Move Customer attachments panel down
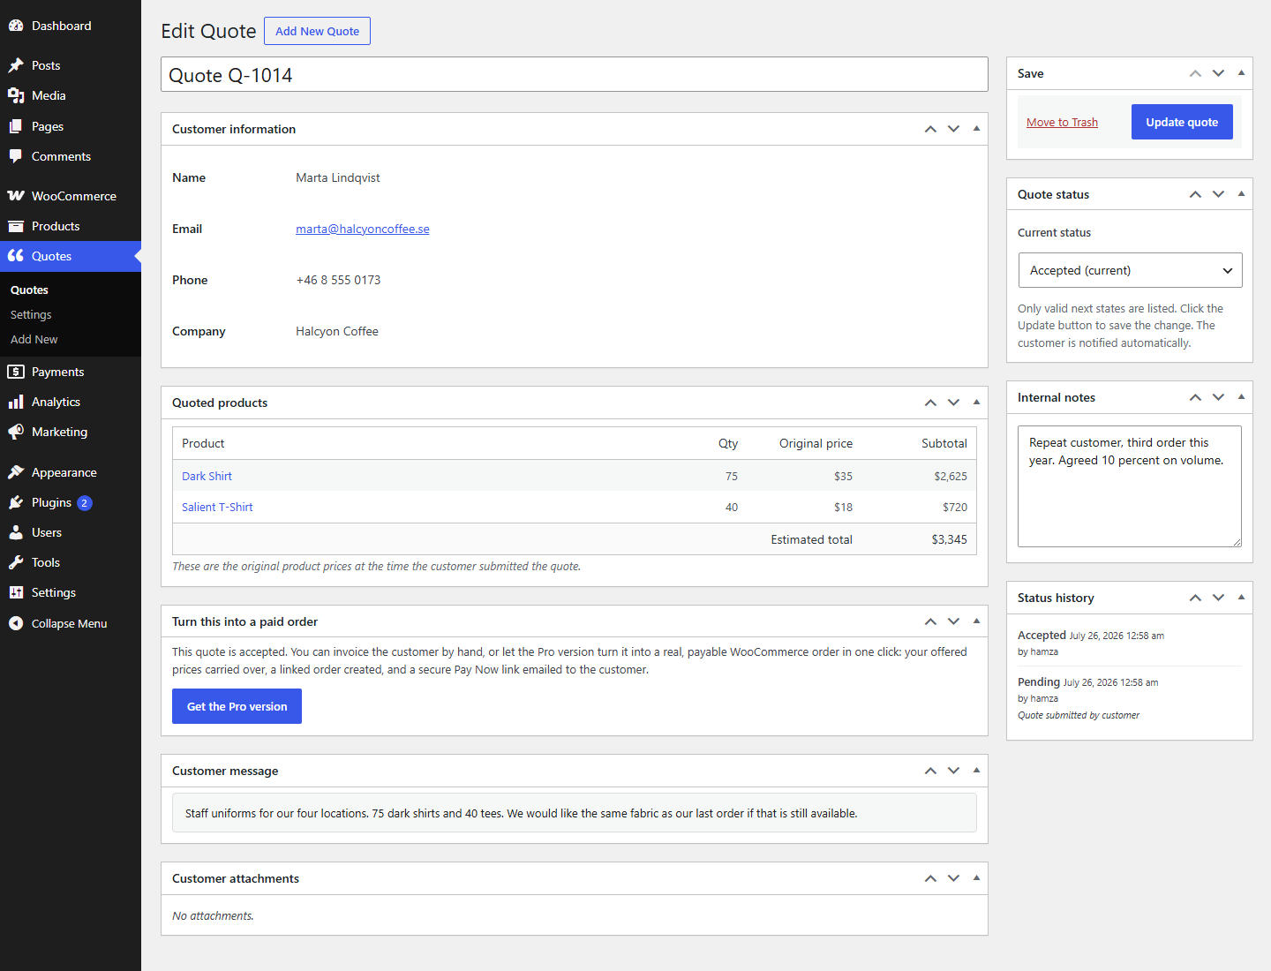 pyautogui.click(x=953, y=878)
